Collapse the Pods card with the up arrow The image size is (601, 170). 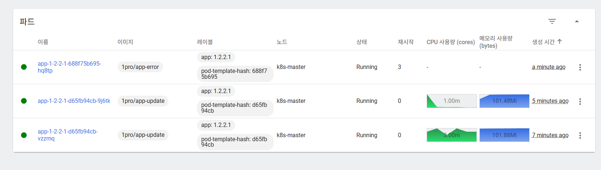[x=577, y=22]
